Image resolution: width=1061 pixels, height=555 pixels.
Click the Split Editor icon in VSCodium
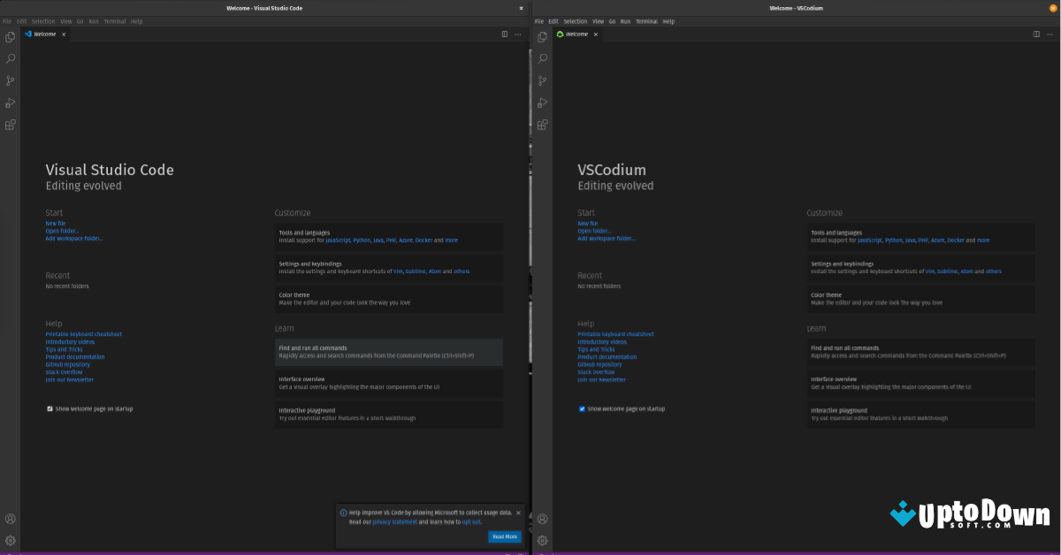coord(1035,34)
